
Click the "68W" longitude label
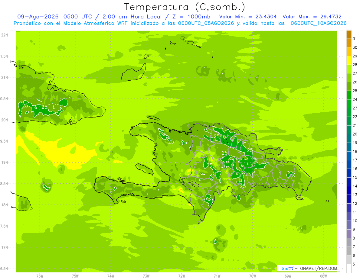pos(323,276)
